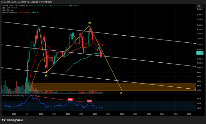Click the TradingView logo
This screenshot has width=206, height=124.
point(12,120)
